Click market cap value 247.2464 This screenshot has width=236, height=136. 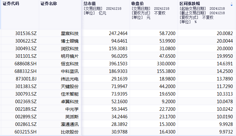[x=118, y=33]
